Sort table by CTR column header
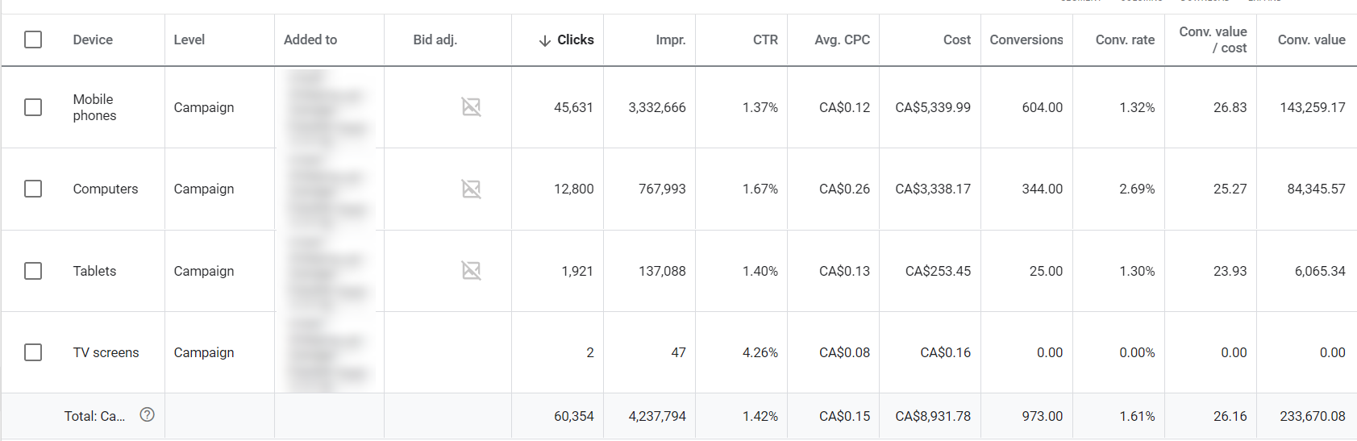Screen dimensions: 1357x441 point(765,40)
